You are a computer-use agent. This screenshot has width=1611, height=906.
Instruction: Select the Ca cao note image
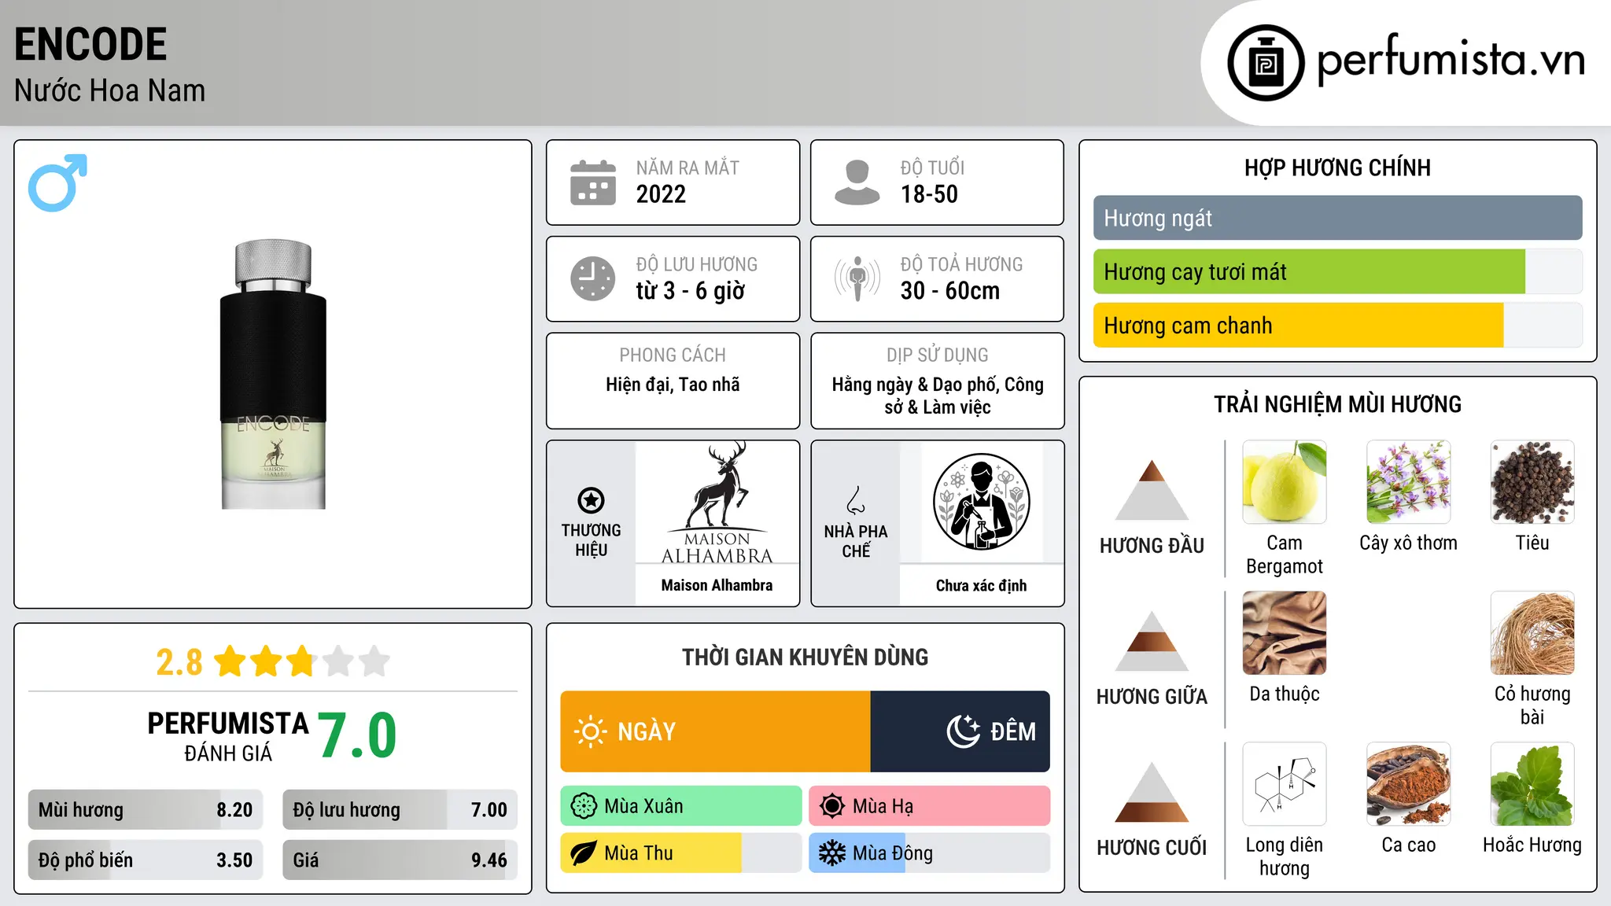(x=1409, y=784)
